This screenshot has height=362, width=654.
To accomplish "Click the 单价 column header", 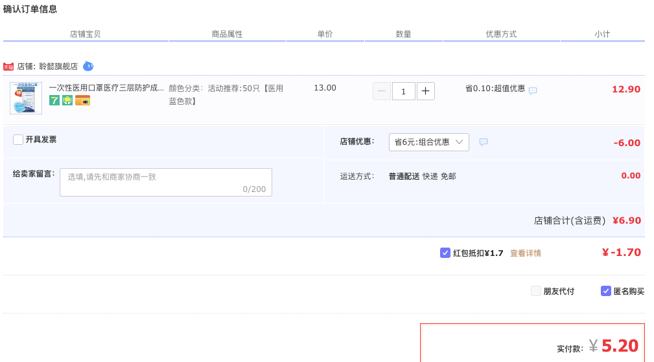I will pos(325,34).
